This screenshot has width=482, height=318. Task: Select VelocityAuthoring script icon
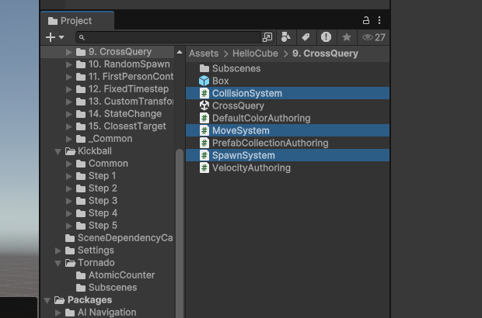coord(204,168)
